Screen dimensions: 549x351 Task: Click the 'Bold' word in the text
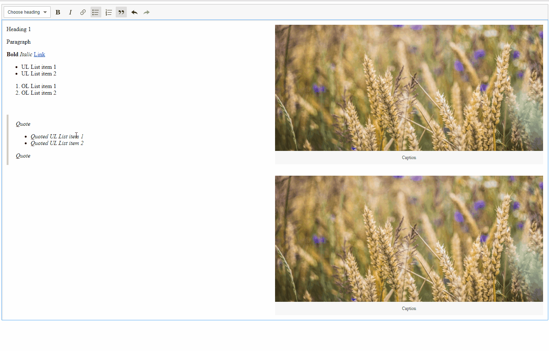pyautogui.click(x=12, y=54)
